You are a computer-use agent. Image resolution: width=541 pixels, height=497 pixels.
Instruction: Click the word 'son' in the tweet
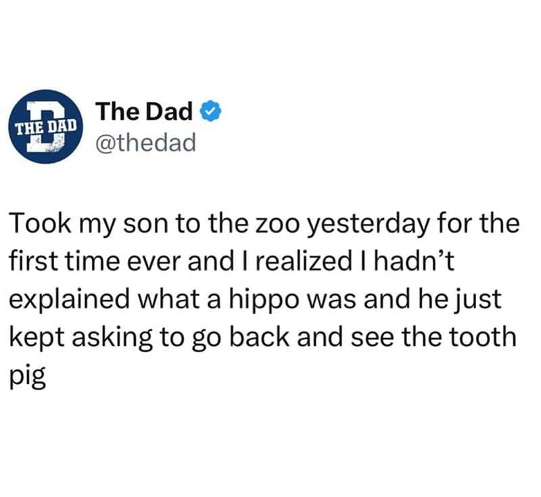coord(145,224)
